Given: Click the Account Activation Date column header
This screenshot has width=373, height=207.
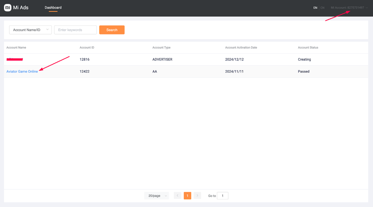Looking at the screenshot, I should coord(241,48).
